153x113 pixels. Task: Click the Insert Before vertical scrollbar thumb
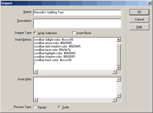pyautogui.click(x=119, y=55)
